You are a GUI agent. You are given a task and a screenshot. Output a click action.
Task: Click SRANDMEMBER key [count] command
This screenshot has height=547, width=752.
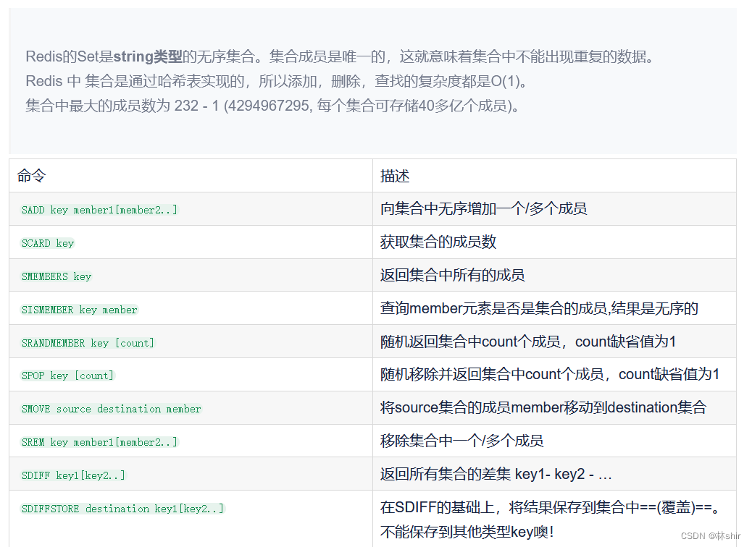(88, 343)
